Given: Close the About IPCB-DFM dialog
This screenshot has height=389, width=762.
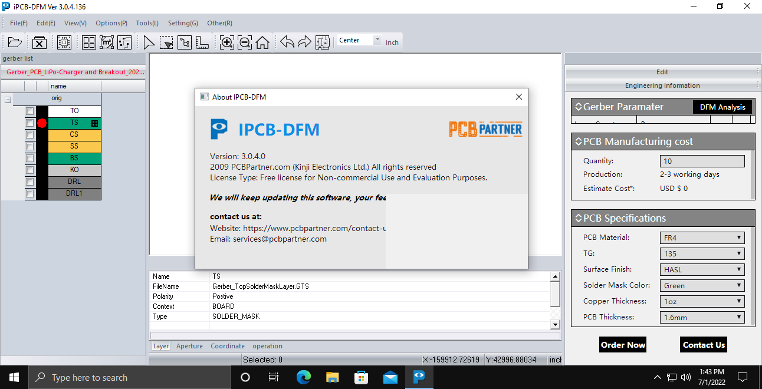Looking at the screenshot, I should 519,97.
